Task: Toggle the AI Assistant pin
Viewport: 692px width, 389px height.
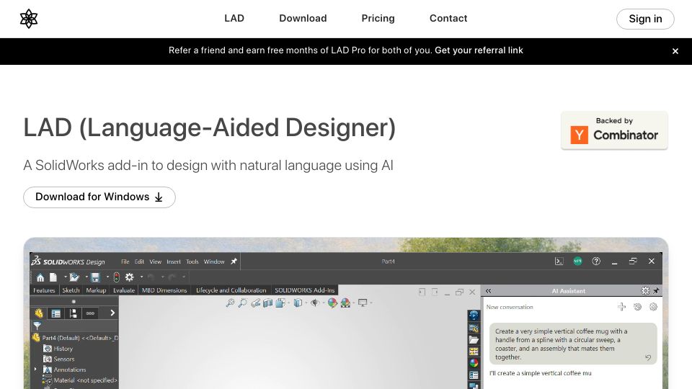Action: pyautogui.click(x=656, y=291)
